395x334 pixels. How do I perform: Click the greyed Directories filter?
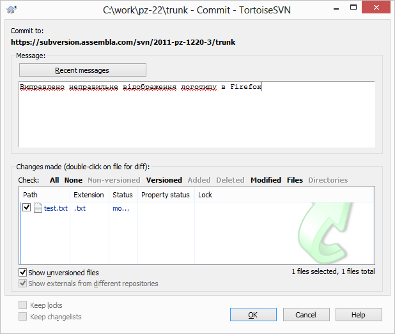pos(328,180)
